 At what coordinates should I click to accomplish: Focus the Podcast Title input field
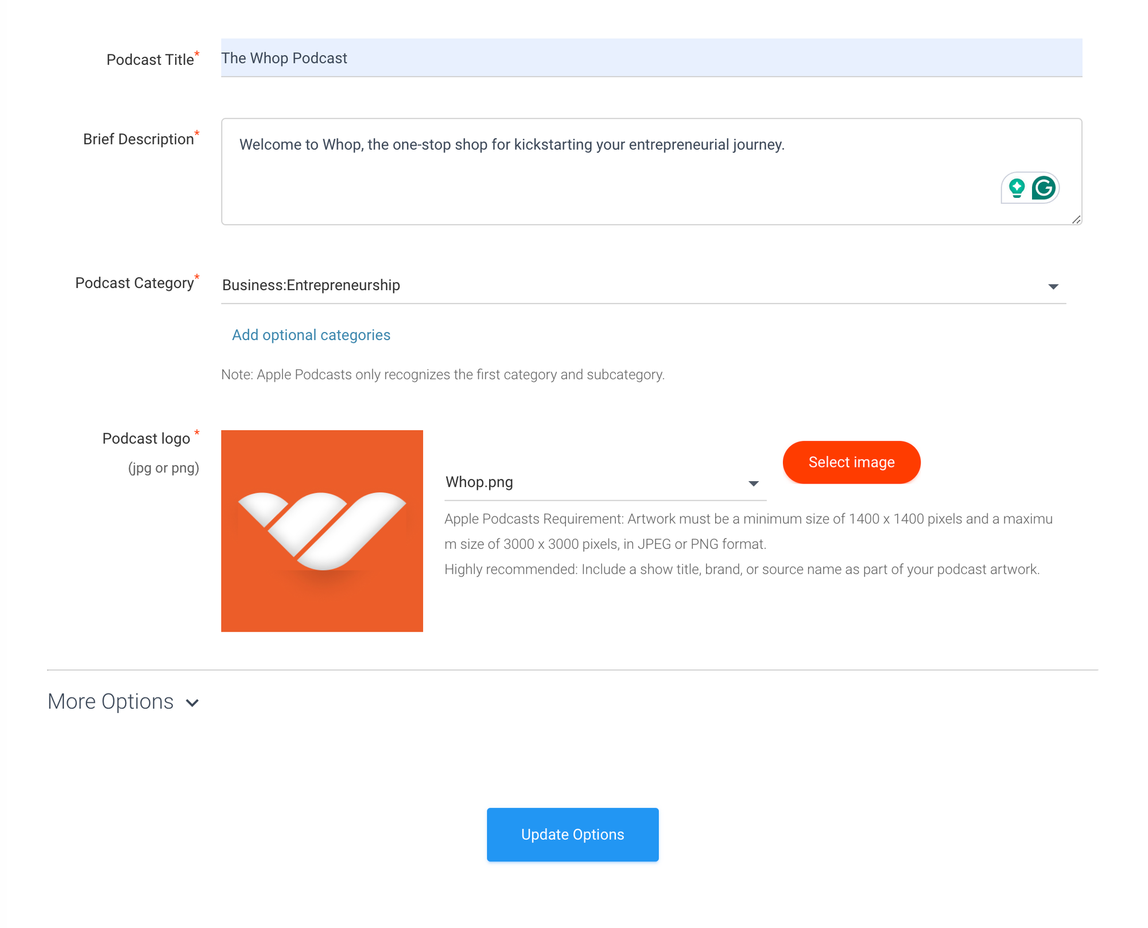[651, 58]
